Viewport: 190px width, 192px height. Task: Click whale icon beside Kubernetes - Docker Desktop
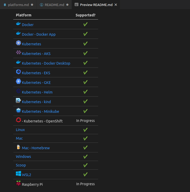coord(18,62)
